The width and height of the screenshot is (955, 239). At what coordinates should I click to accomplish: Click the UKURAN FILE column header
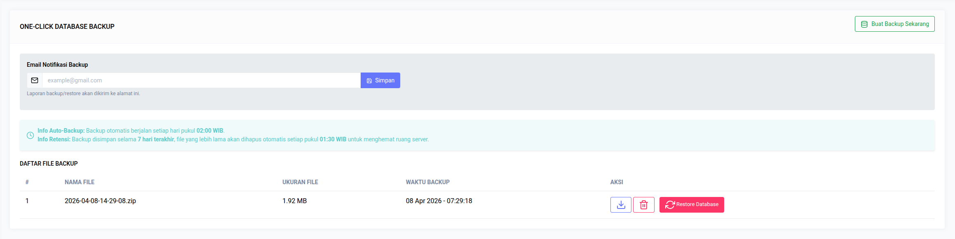pyautogui.click(x=300, y=182)
